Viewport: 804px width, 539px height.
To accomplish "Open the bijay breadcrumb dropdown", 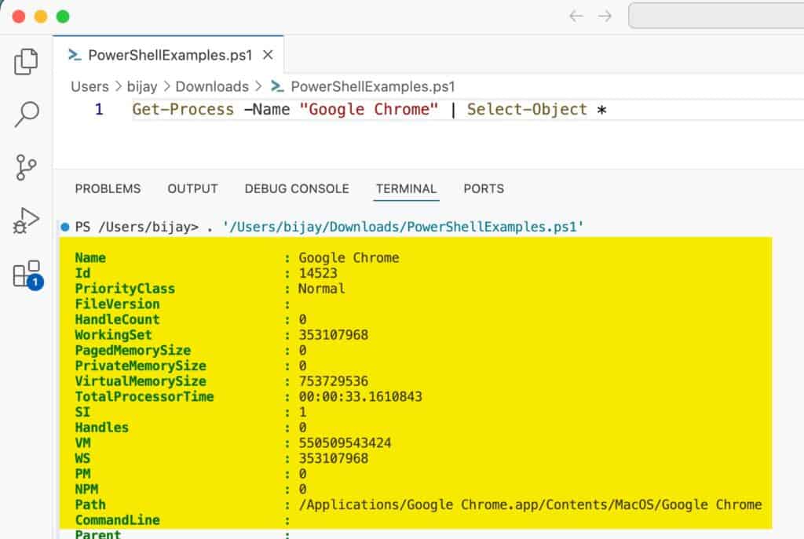I will click(x=142, y=86).
